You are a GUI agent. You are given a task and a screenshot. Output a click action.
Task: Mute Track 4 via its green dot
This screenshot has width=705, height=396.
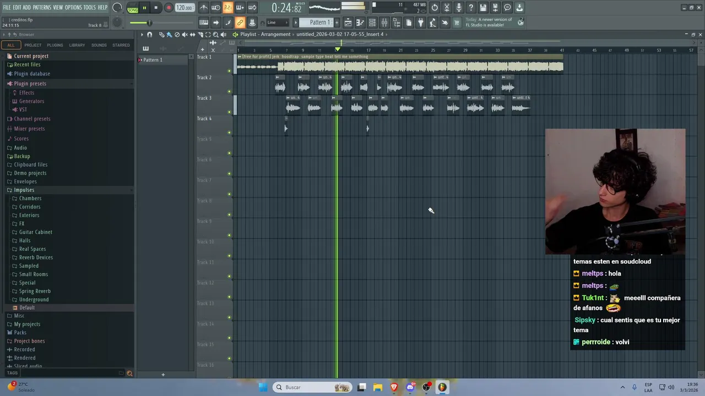click(x=230, y=133)
